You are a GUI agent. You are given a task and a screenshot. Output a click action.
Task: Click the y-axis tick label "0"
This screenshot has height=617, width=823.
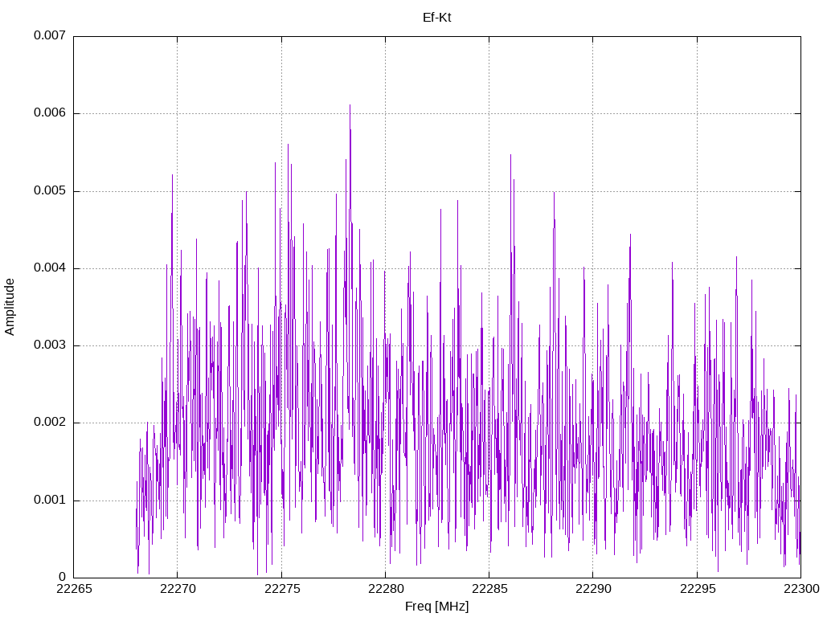click(x=63, y=577)
